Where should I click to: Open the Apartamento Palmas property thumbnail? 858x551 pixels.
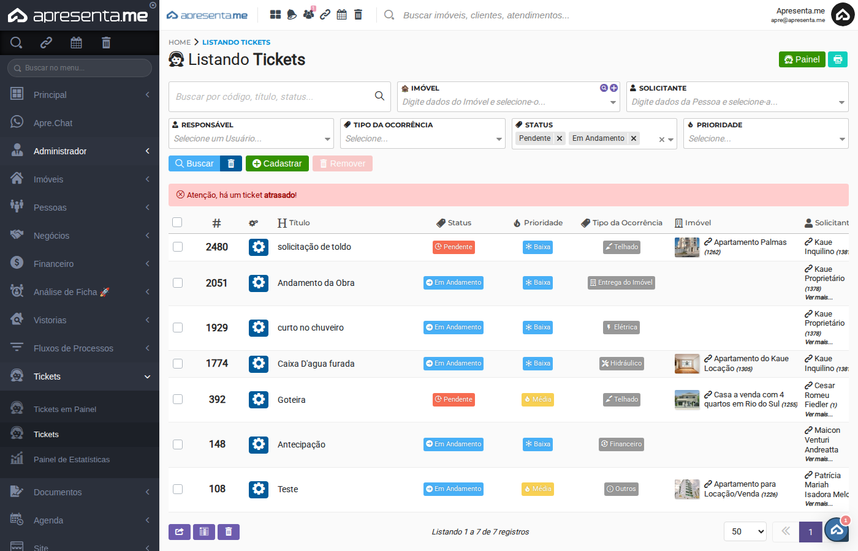687,247
